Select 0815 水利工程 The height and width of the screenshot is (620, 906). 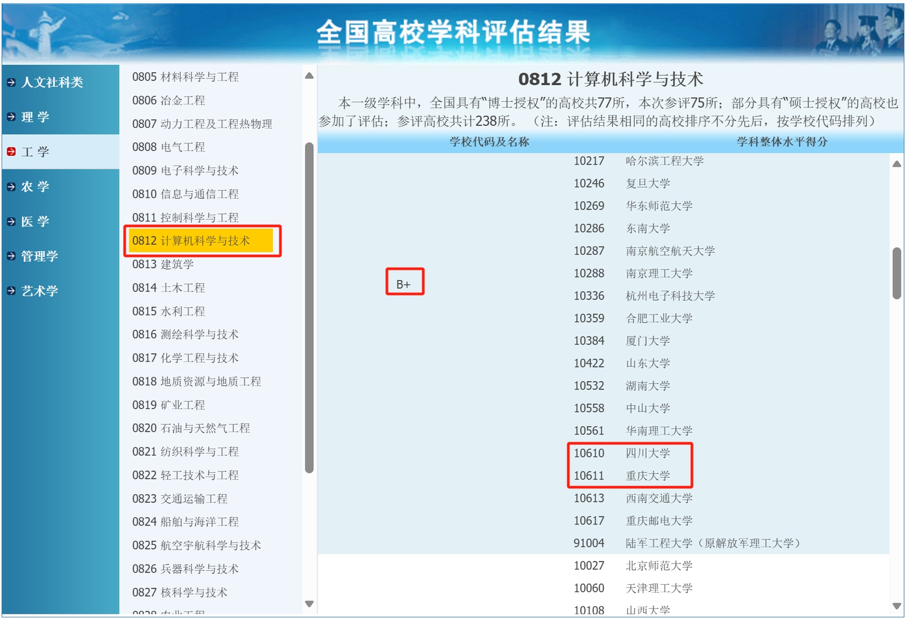[x=169, y=312]
